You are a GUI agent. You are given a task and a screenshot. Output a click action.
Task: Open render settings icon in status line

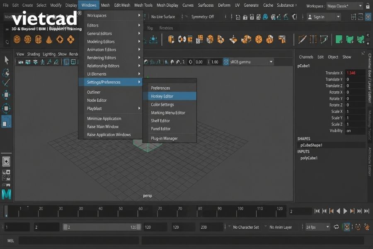[258, 17]
